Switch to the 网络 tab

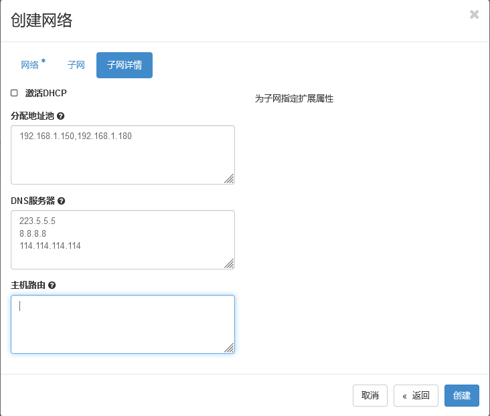coord(30,66)
